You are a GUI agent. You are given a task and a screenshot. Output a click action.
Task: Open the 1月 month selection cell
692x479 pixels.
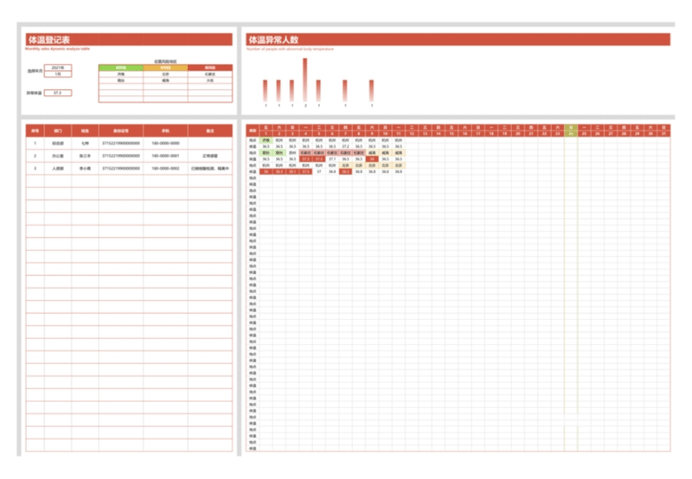[57, 74]
